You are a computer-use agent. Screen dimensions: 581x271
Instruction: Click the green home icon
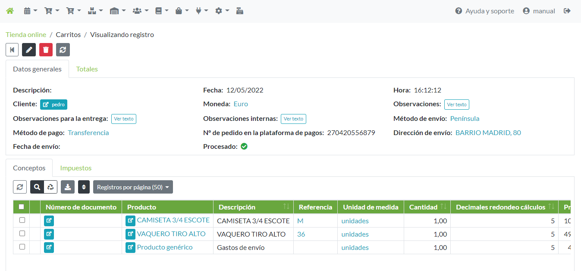[10, 11]
